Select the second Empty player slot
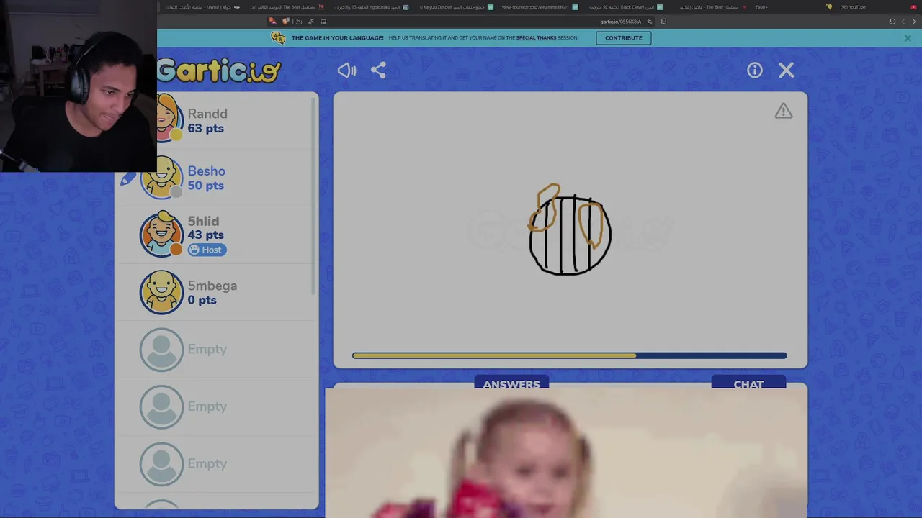This screenshot has width=922, height=518. coord(216,406)
